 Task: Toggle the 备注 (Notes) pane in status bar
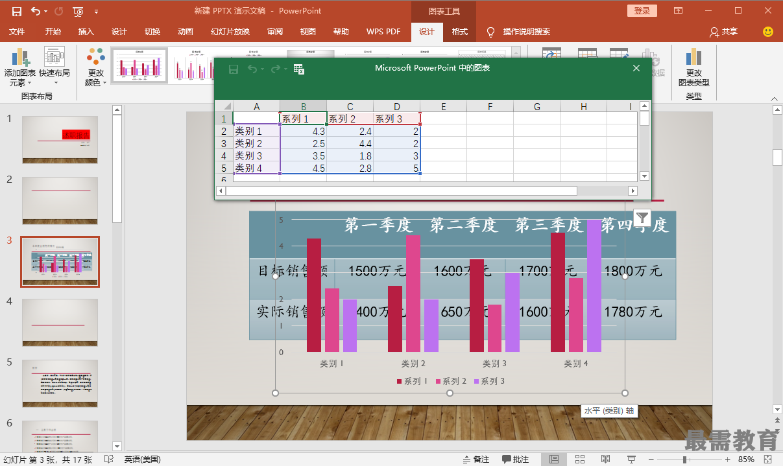pos(476,459)
